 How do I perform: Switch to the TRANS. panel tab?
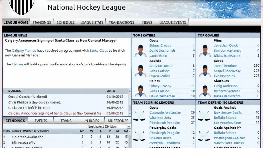66,121
